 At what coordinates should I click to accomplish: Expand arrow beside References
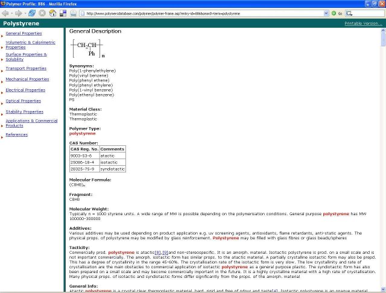[2, 137]
